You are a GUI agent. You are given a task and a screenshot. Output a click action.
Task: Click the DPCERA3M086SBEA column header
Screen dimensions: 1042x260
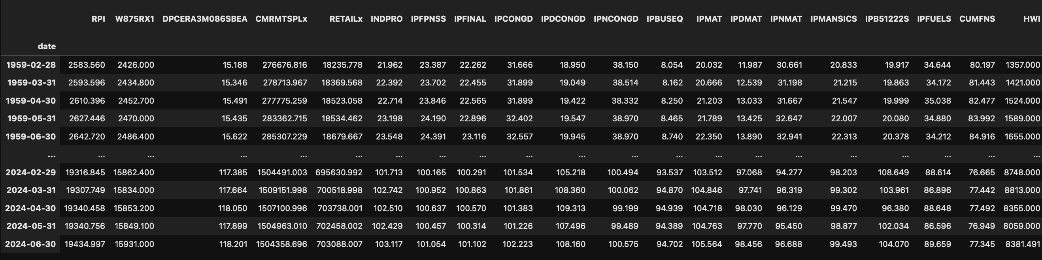(x=205, y=19)
